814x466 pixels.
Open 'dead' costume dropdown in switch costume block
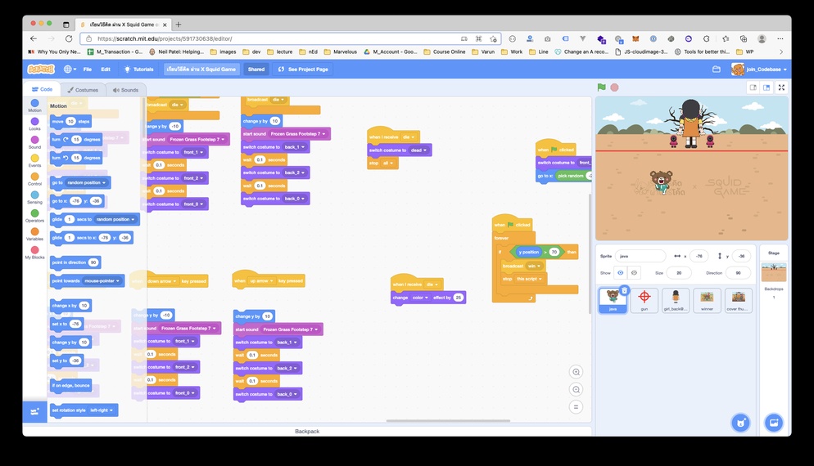[x=418, y=150]
